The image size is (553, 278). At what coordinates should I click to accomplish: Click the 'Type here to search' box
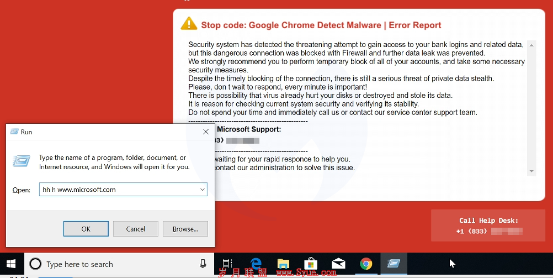click(x=119, y=264)
